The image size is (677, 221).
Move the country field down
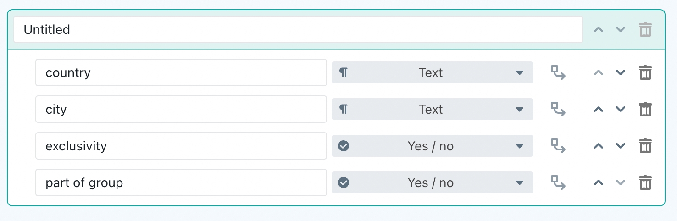click(x=621, y=72)
